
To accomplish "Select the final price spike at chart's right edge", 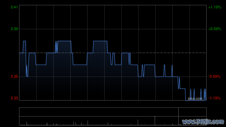I will 205,95.
